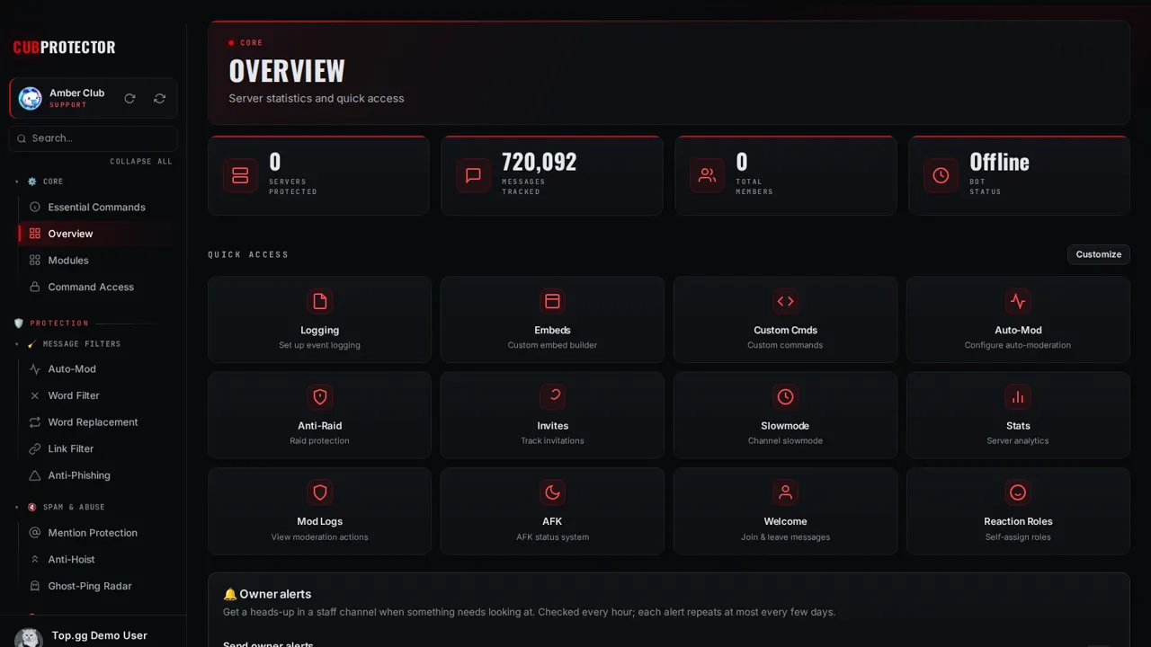Click the Total Members people icon
The height and width of the screenshot is (647, 1151).
(x=707, y=175)
